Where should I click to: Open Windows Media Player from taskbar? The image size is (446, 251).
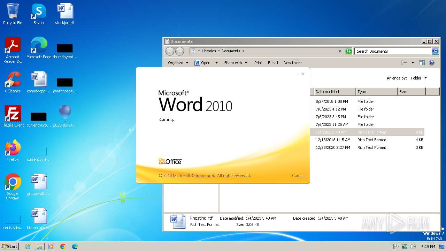coord(51,246)
